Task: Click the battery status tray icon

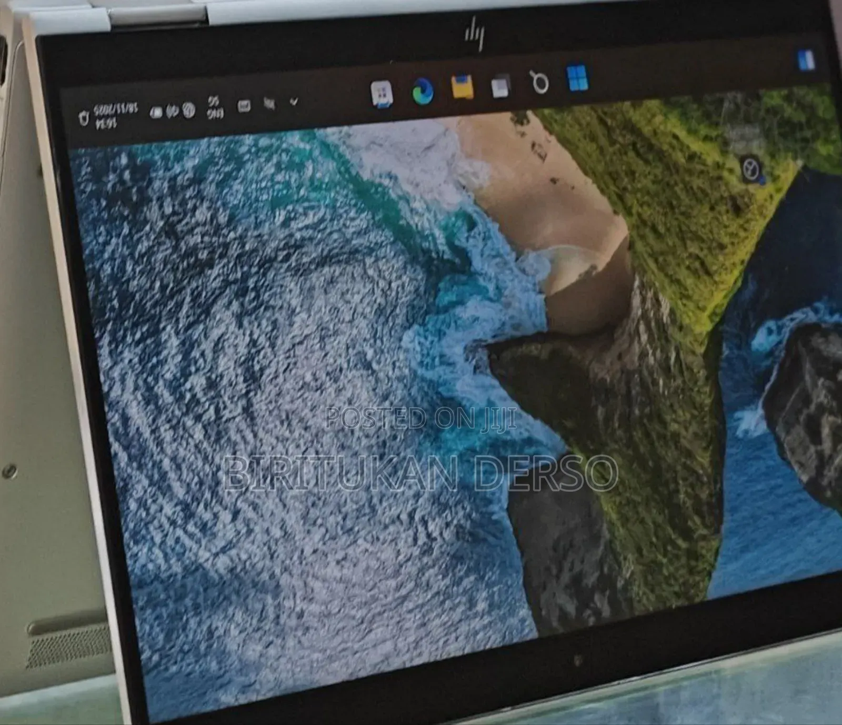Action: tap(156, 112)
